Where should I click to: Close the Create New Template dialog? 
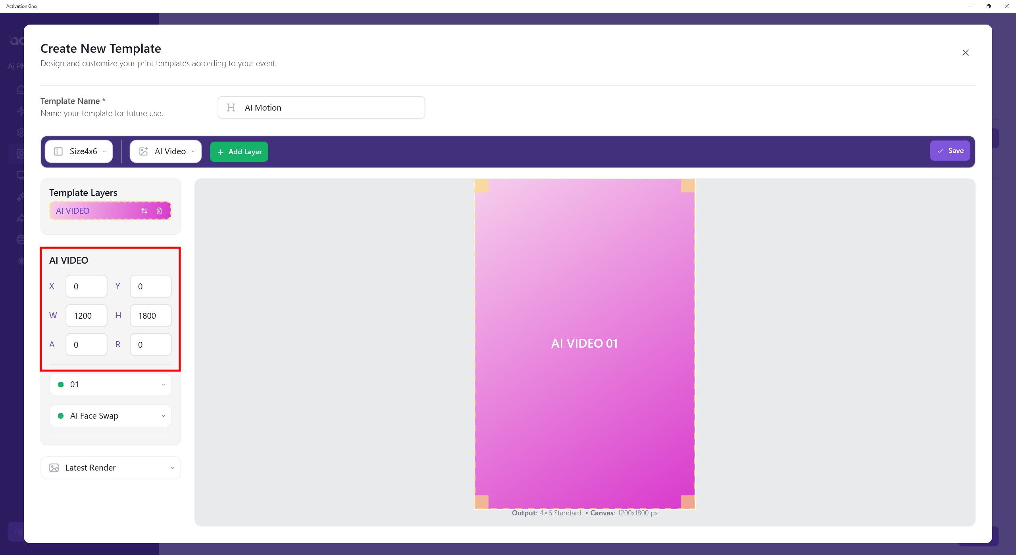965,53
